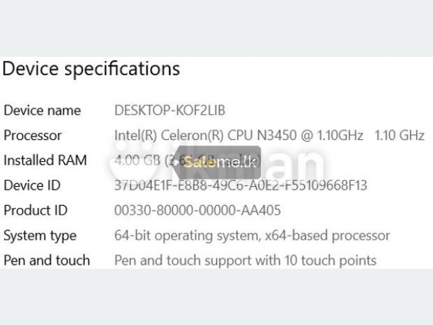Screen dimensions: 433x325
Task: Click the System type label
Action: click(40, 236)
